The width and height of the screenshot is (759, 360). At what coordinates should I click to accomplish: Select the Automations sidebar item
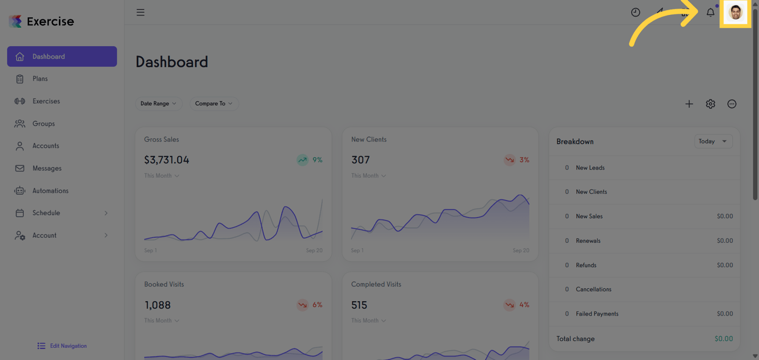[x=50, y=191]
